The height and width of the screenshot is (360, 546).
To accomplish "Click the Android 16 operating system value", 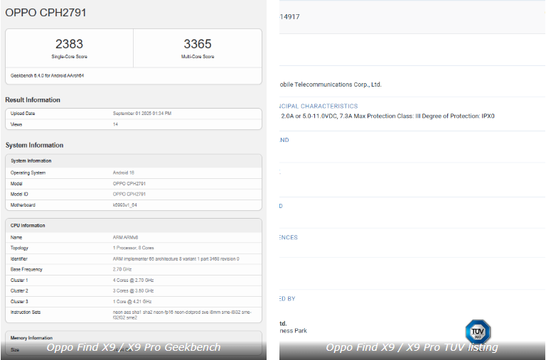I will click(x=125, y=173).
